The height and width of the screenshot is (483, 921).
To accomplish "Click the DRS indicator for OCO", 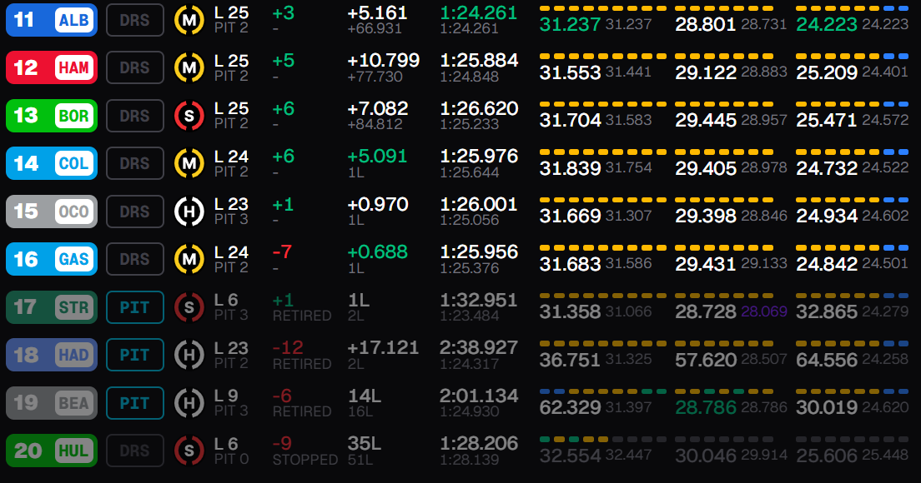I will pyautogui.click(x=135, y=212).
